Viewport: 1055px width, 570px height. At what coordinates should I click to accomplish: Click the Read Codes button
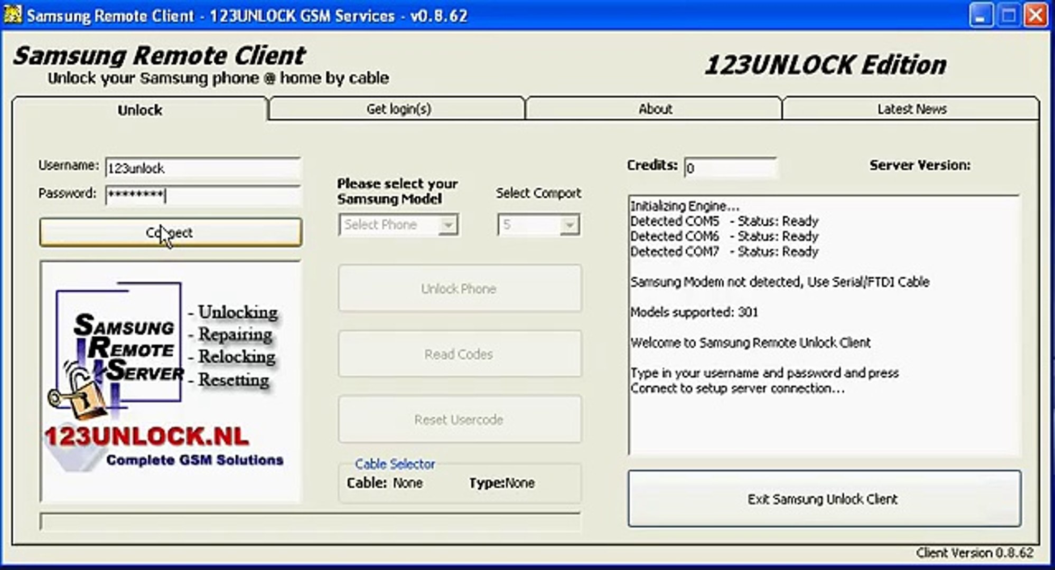[460, 354]
